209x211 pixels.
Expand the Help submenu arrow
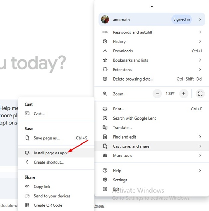tap(200, 170)
